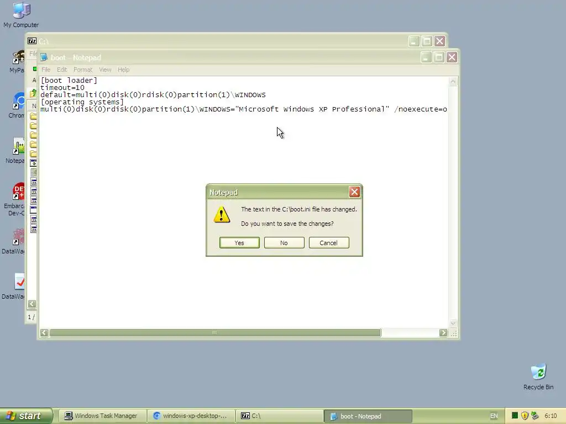The image size is (566, 424).
Task: Switch to C:\ 7-Zip taskbar button
Action: (279, 416)
